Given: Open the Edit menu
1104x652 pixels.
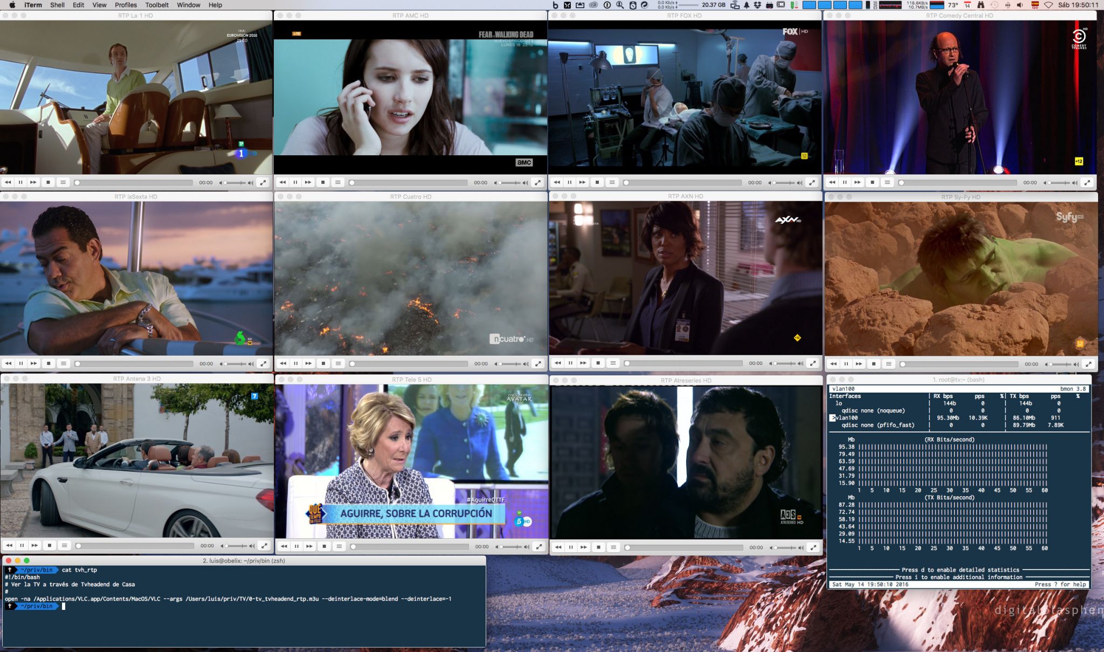Looking at the screenshot, I should 79,5.
